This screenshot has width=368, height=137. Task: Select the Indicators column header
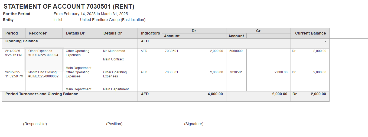150,33
